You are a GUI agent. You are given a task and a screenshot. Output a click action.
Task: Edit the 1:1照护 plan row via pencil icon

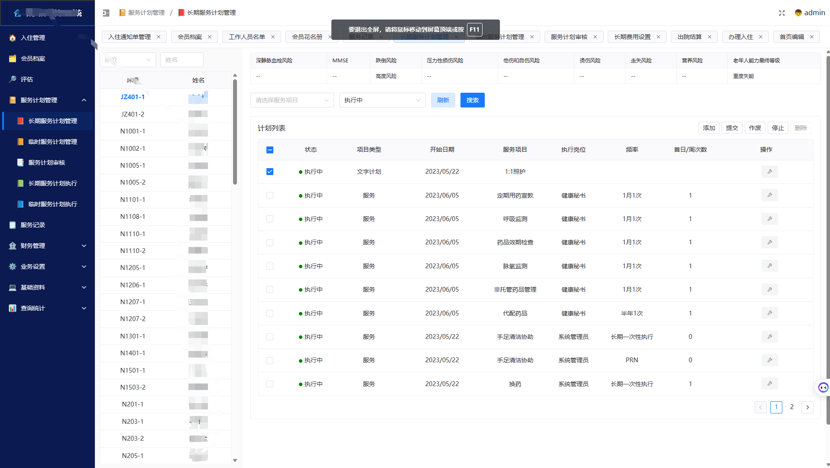click(x=770, y=172)
